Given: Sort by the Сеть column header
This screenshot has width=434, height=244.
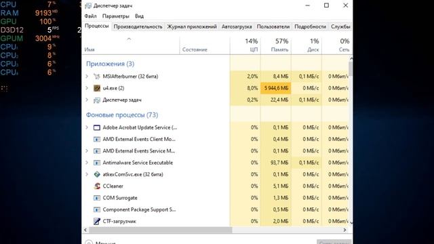Looking at the screenshot, I should (x=336, y=45).
